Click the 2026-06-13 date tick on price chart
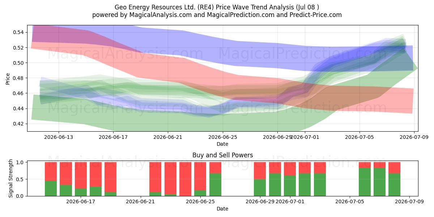 [59, 137]
